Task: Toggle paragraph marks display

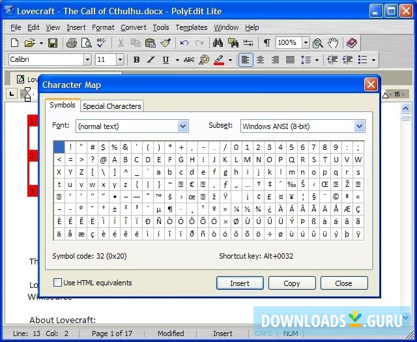Action: tap(266, 43)
